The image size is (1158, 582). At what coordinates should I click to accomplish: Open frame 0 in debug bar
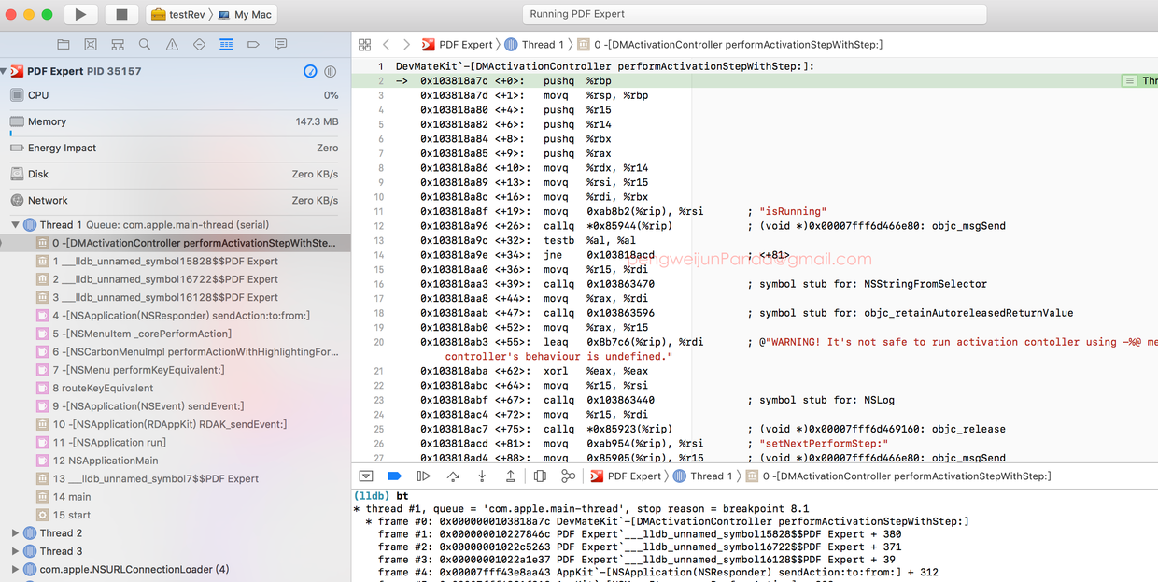point(897,476)
